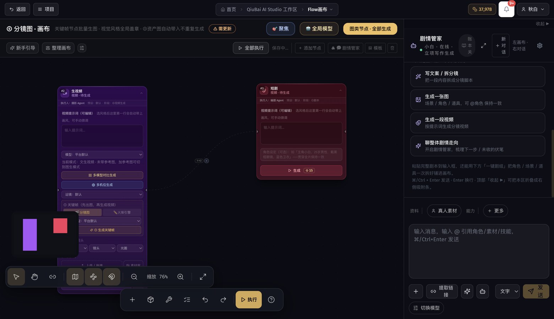Undo the last canvas action
Viewport: 554px width, 319px height.
[205, 300]
